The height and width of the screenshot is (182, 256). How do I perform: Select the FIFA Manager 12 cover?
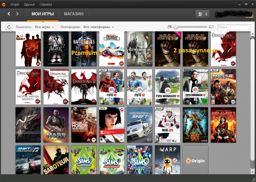(196, 87)
